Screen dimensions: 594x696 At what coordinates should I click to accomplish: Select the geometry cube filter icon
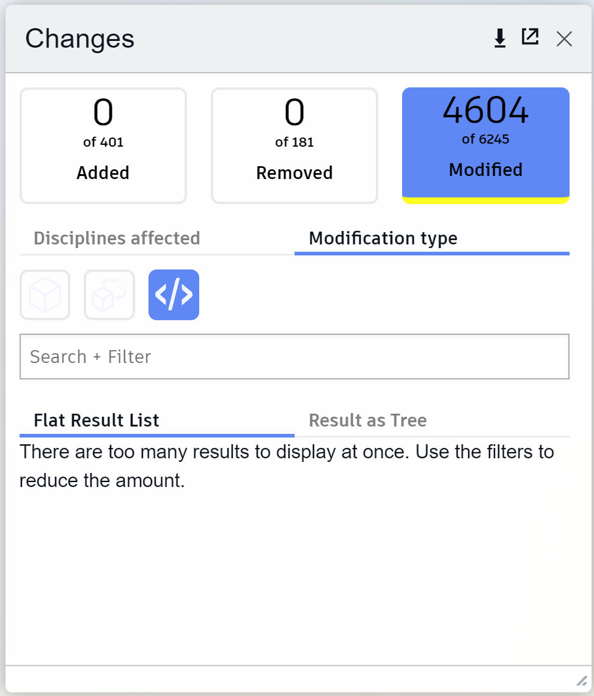click(x=45, y=295)
